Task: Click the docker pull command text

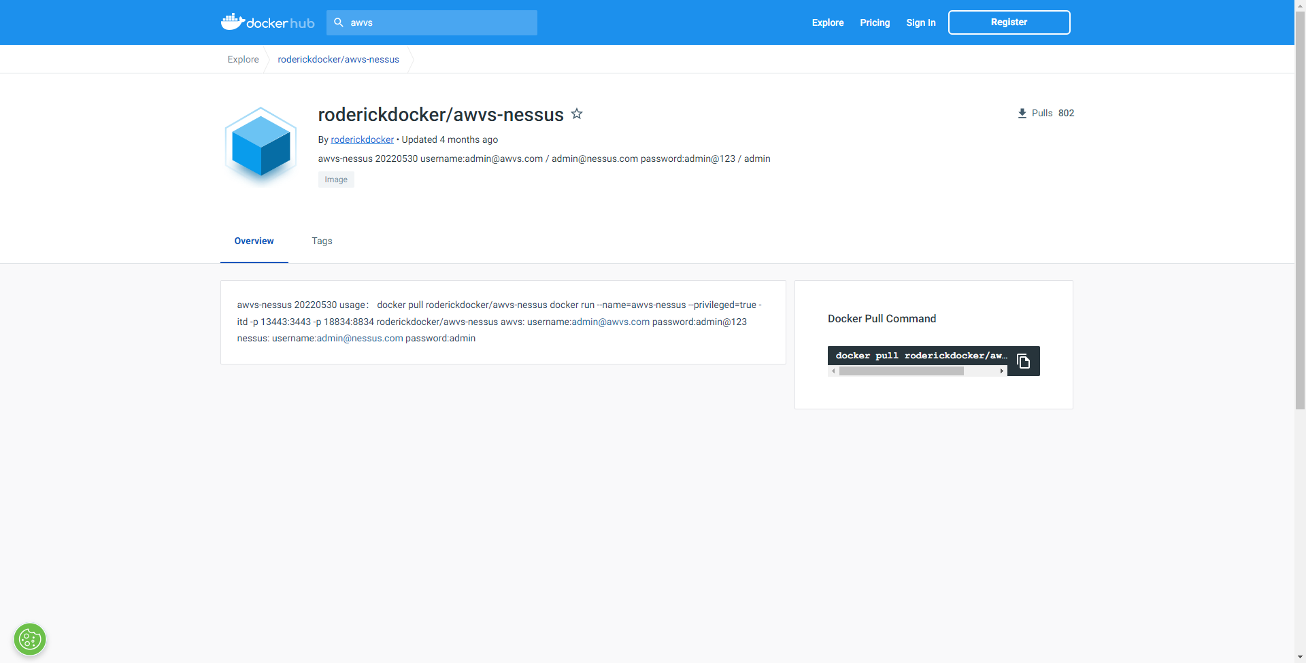Action: pyautogui.click(x=921, y=356)
